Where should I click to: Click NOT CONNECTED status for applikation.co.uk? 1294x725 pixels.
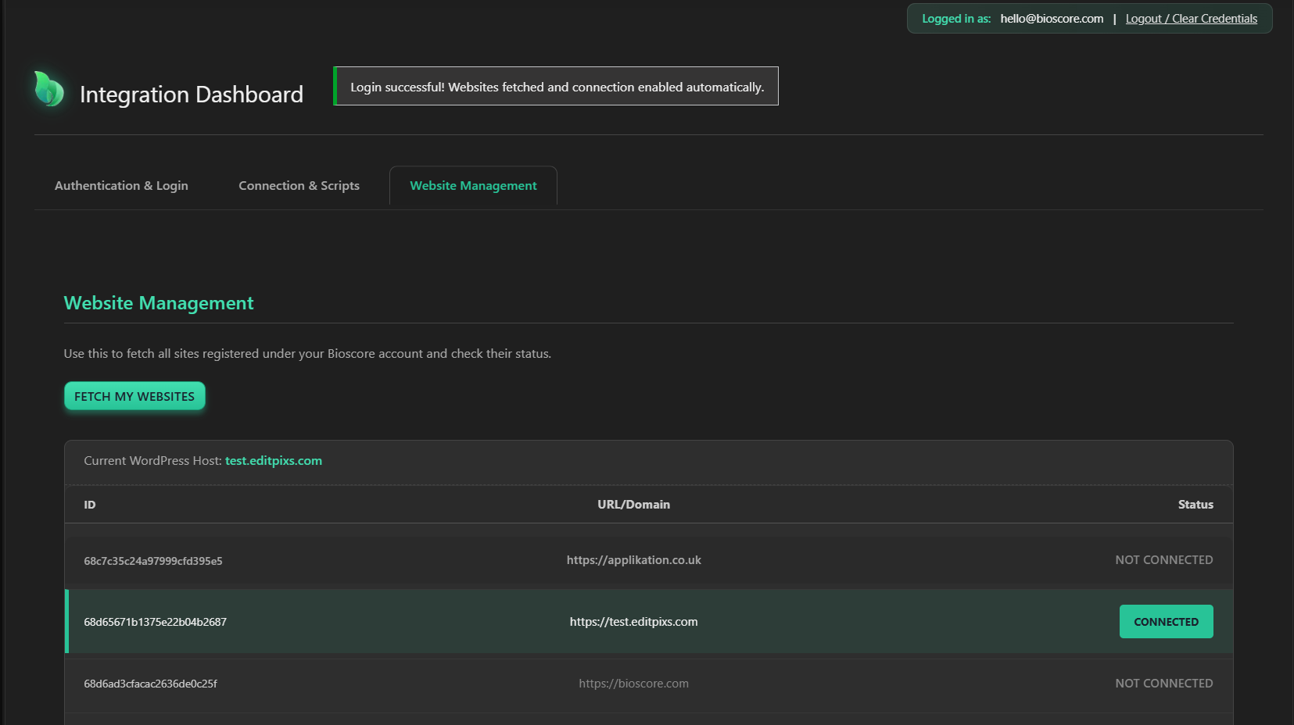[x=1163, y=560]
